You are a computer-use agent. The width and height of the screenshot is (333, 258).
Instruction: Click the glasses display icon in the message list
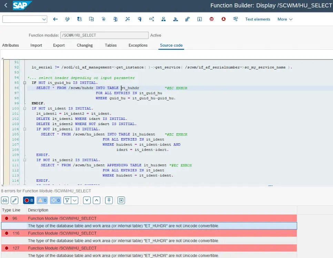(x=5, y=200)
